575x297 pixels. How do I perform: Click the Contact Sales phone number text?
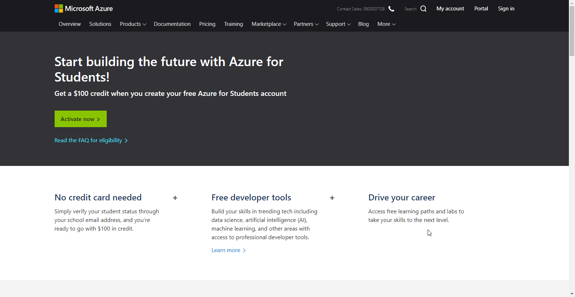click(x=360, y=9)
